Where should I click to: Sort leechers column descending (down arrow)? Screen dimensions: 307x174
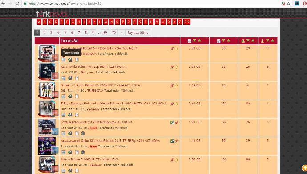click(x=268, y=41)
